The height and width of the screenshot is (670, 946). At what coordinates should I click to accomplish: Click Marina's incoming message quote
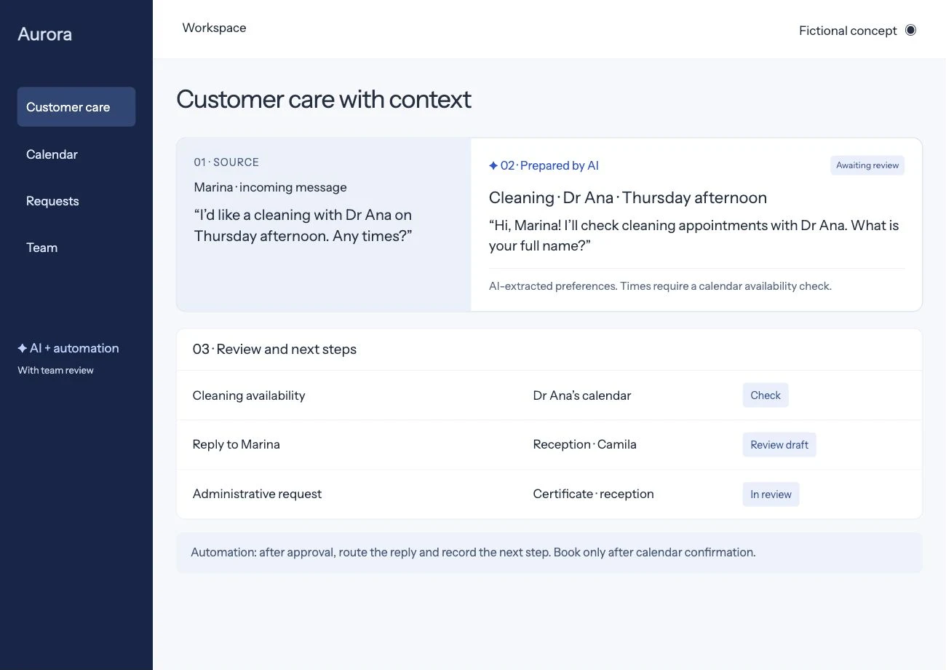click(303, 226)
